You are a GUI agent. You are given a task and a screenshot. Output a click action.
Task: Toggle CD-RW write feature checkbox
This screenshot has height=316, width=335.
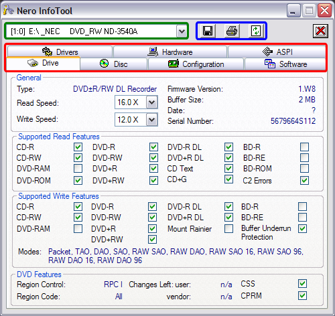tap(78, 217)
